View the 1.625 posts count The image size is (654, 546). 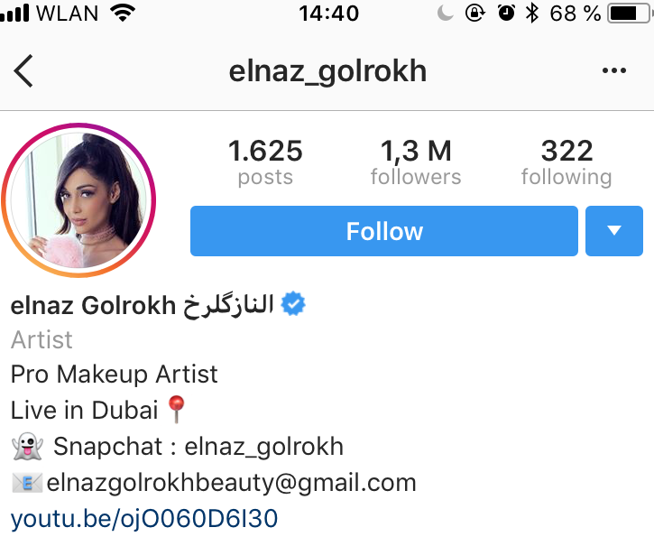[265, 162]
